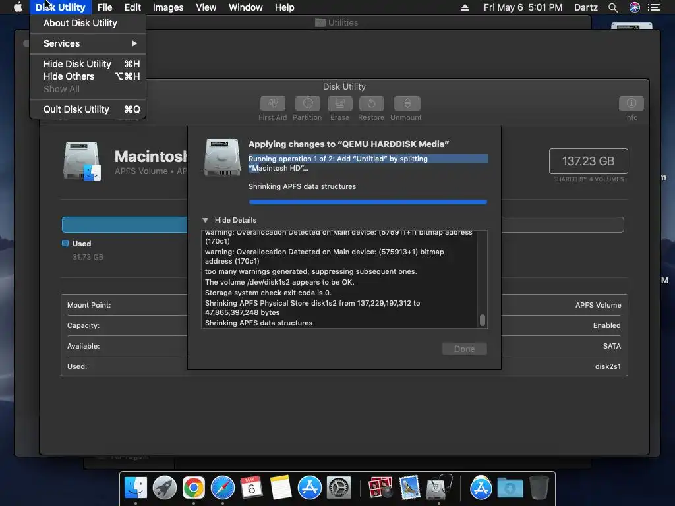The image size is (675, 506).
Task: Click the "SATA" connection value
Action: point(612,346)
